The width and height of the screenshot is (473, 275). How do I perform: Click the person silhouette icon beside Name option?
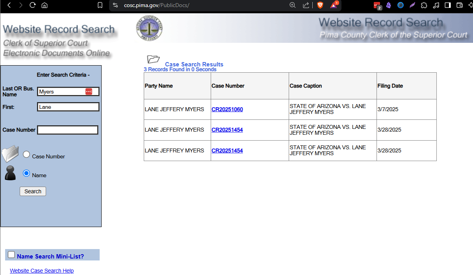[10, 173]
